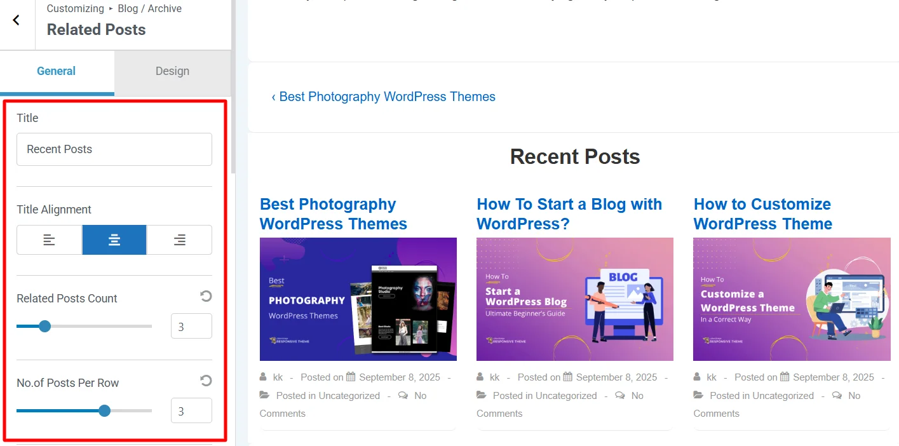Open How To Start a Blog with WordPress title
Image resolution: width=899 pixels, height=446 pixels.
coord(569,214)
